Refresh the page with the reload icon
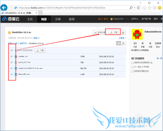 (x=138, y=8)
